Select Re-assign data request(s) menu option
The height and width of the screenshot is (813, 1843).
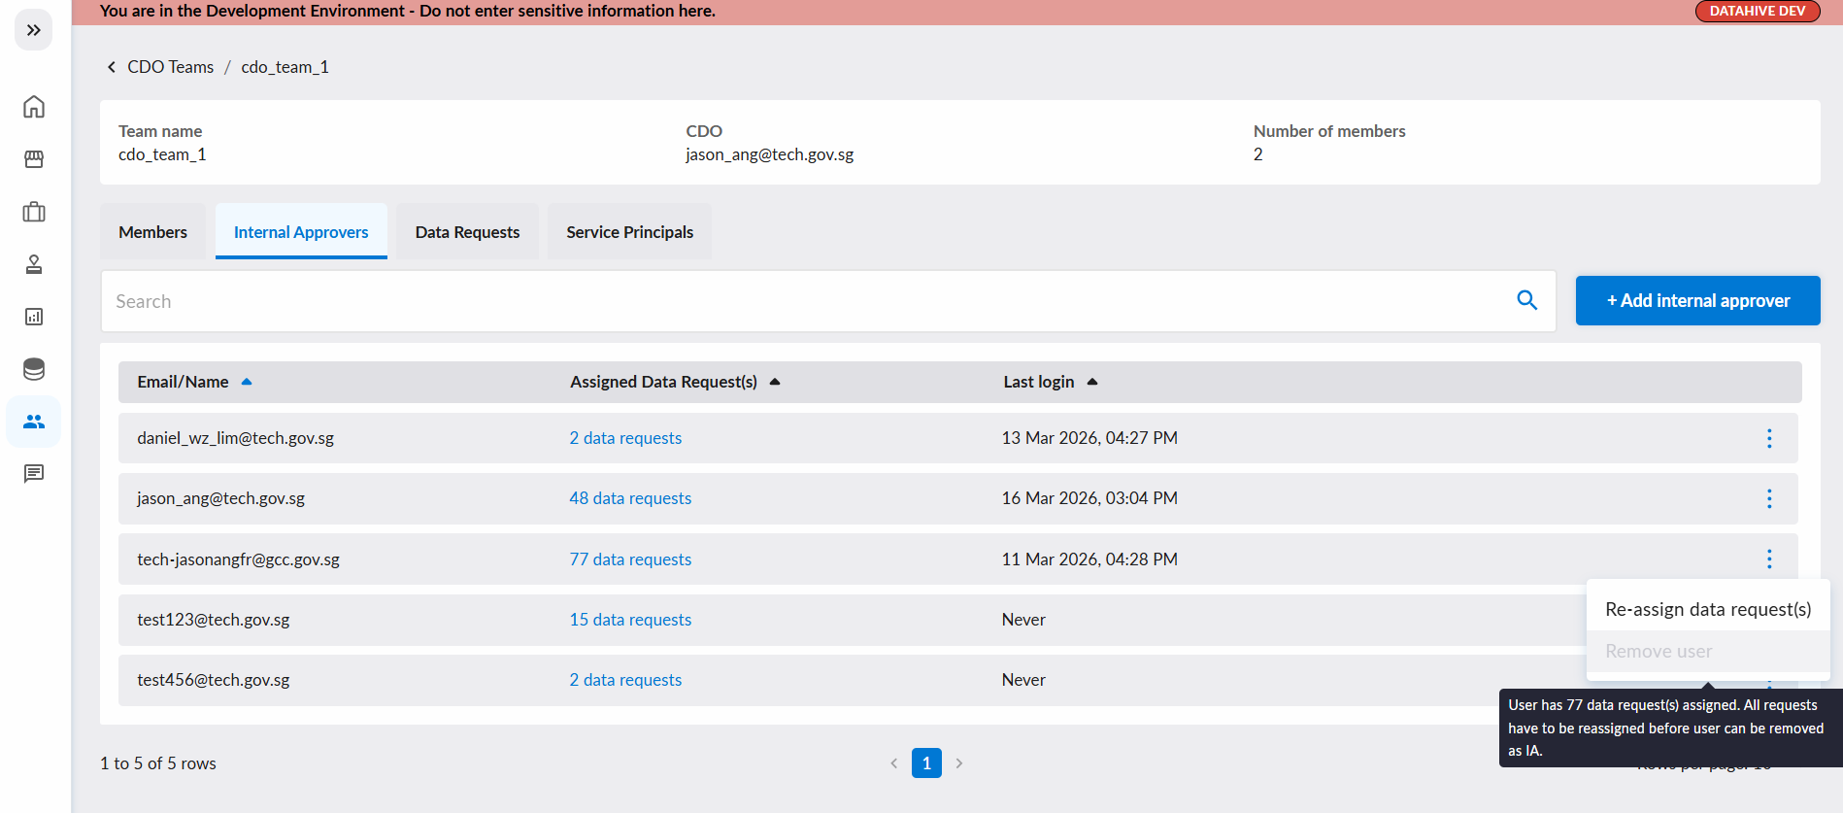[x=1708, y=609]
